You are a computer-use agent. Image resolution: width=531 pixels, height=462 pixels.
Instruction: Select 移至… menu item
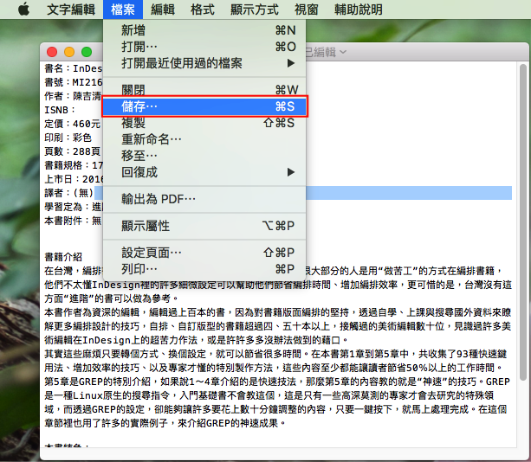[204, 156]
